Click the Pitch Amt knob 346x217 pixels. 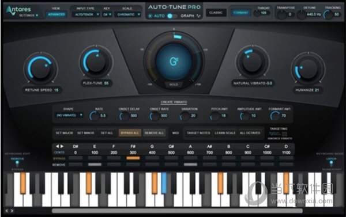215,116
